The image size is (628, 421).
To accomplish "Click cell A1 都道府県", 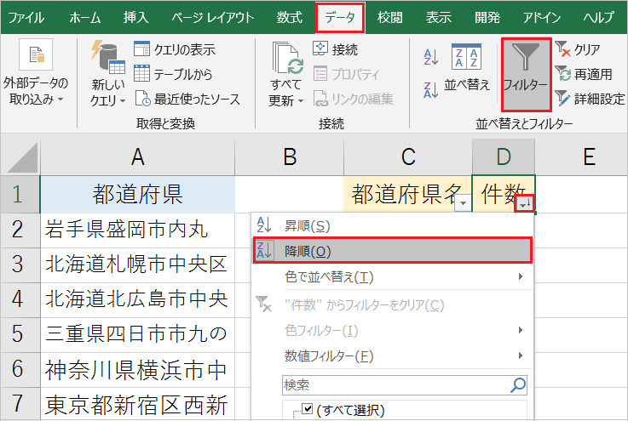I will (137, 194).
